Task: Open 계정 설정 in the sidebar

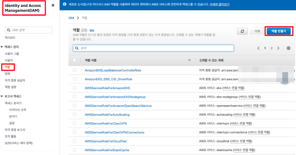Action: [10, 87]
